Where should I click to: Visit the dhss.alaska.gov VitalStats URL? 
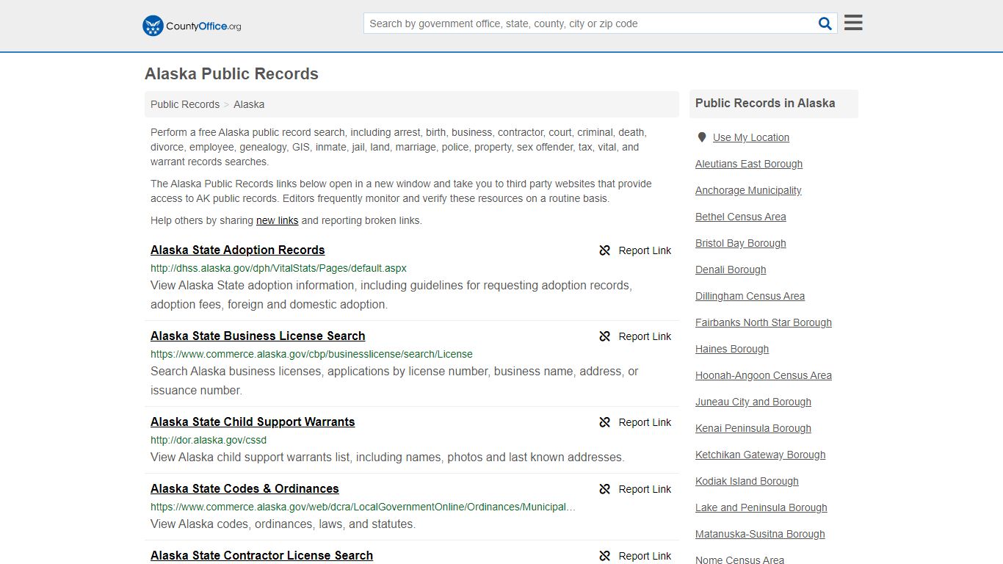278,268
